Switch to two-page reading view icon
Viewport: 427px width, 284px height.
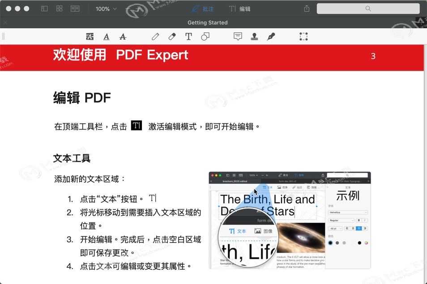(75, 8)
